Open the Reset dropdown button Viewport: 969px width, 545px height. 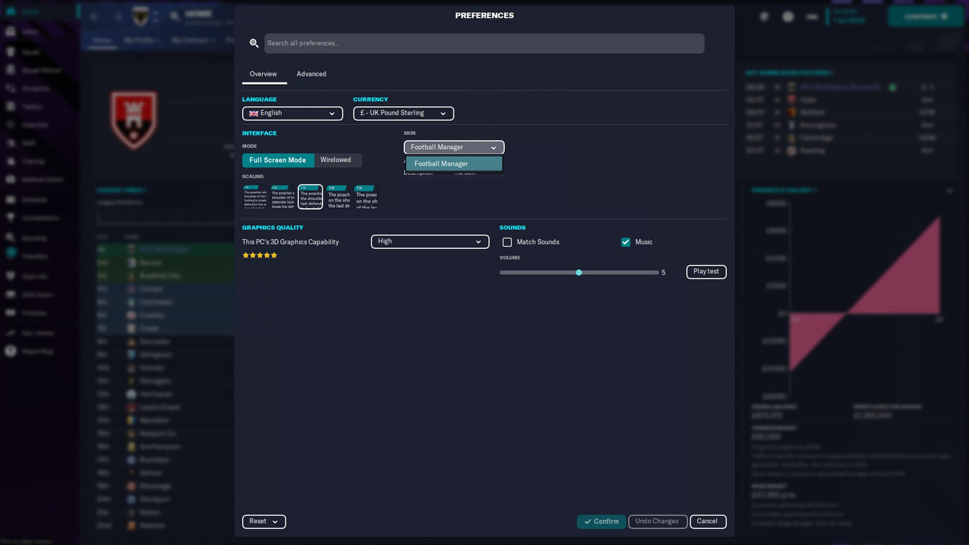(x=264, y=522)
